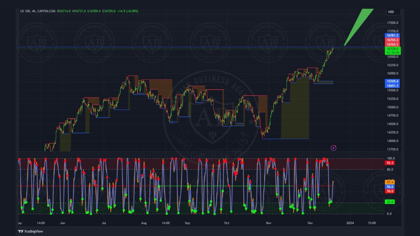Click the red 50.0 midline value tag

pyautogui.click(x=390, y=191)
